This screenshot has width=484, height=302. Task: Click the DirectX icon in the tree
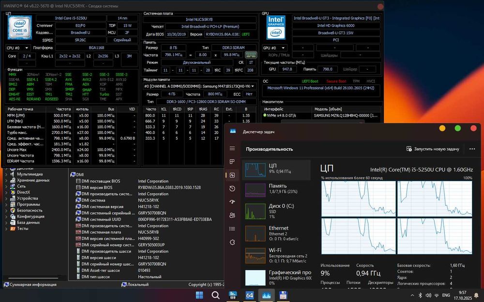pos(13,192)
